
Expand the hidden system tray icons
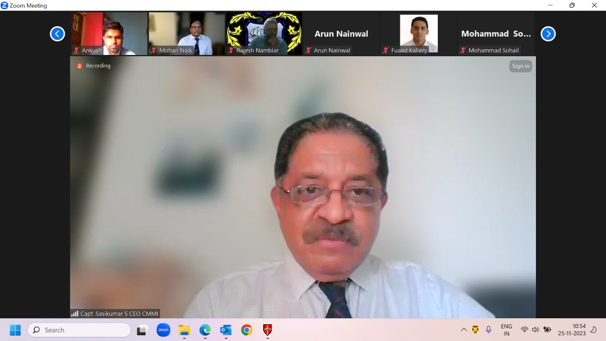[x=464, y=330]
